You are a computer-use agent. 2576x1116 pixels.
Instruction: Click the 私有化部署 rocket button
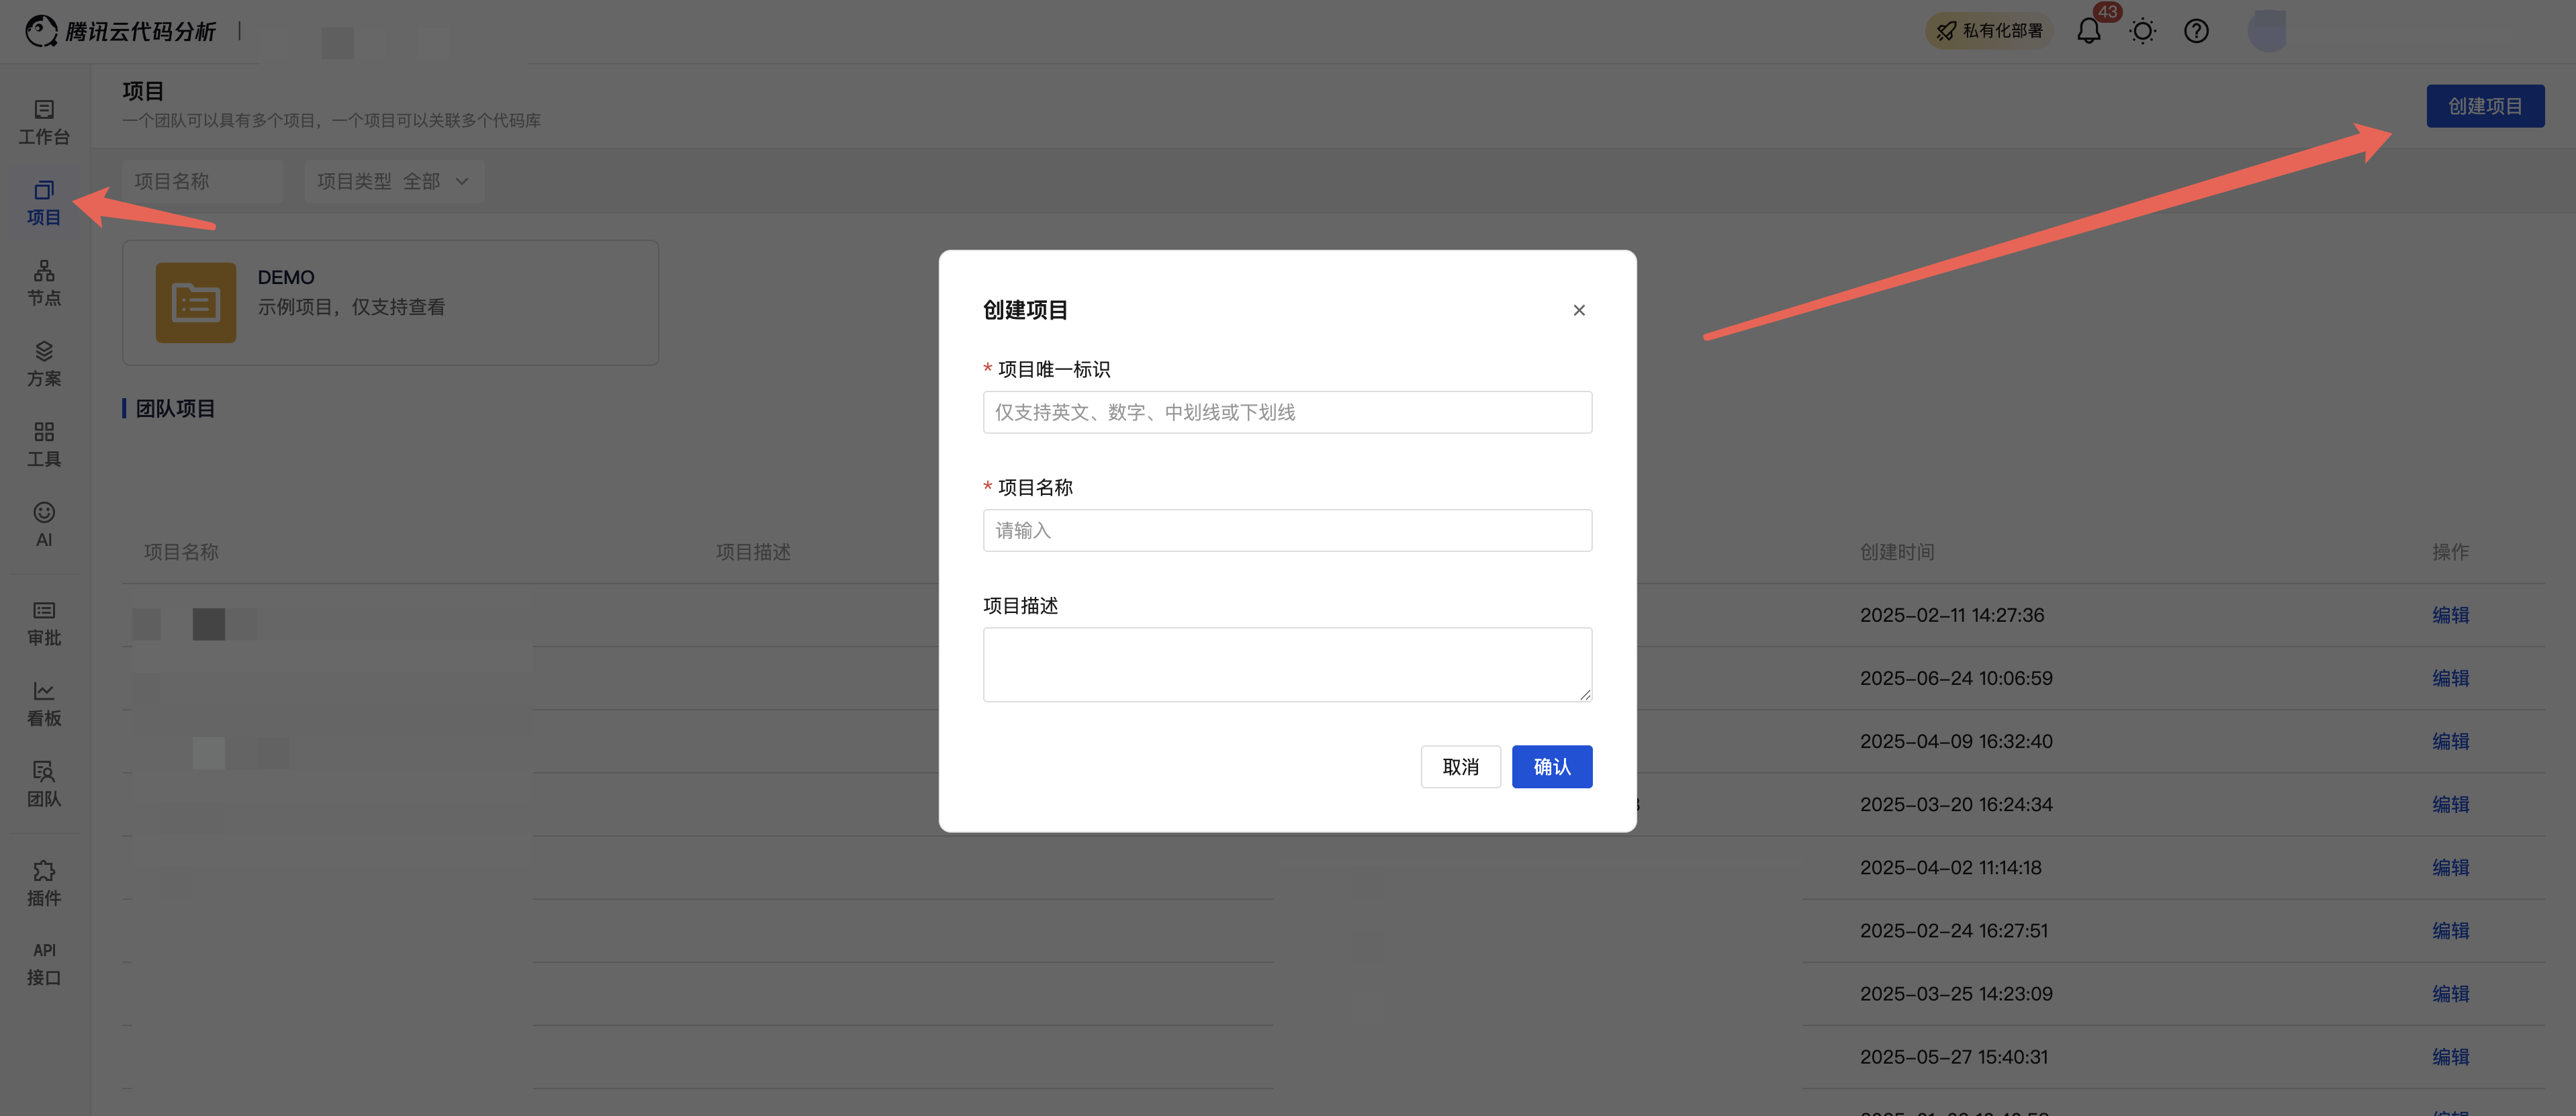(1989, 31)
